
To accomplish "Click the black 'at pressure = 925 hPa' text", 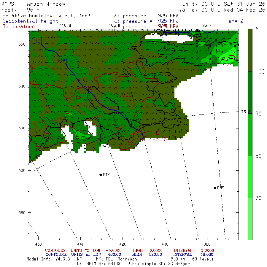I will [x=146, y=16].
